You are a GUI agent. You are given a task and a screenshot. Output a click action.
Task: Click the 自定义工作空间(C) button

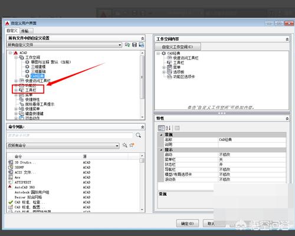pos(178,47)
